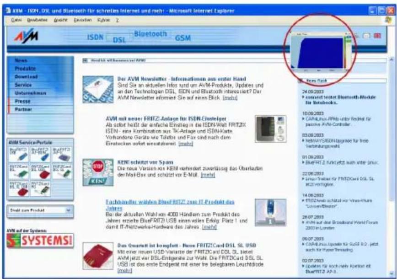Image resolution: width=397 pixels, height=279 pixels.
Task: Open red FRITZ!Card DSL SL USB tile in third row
Action: click(19, 188)
